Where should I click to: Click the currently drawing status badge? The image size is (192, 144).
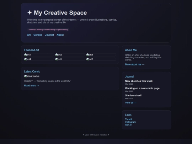coord(48,30)
